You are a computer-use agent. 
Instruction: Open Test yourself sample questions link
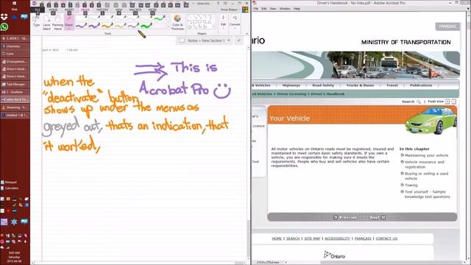point(427,194)
